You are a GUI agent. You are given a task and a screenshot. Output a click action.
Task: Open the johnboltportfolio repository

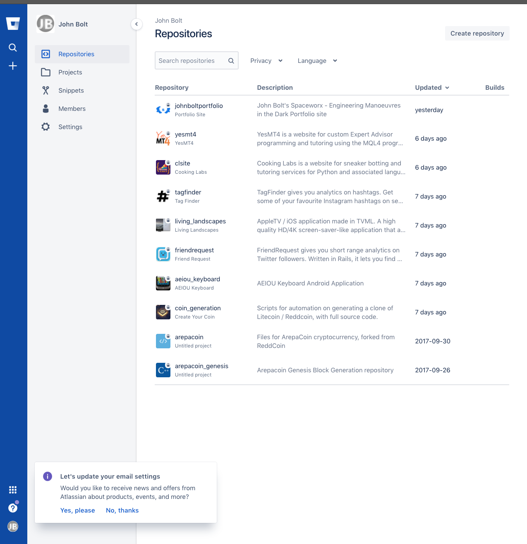(199, 106)
